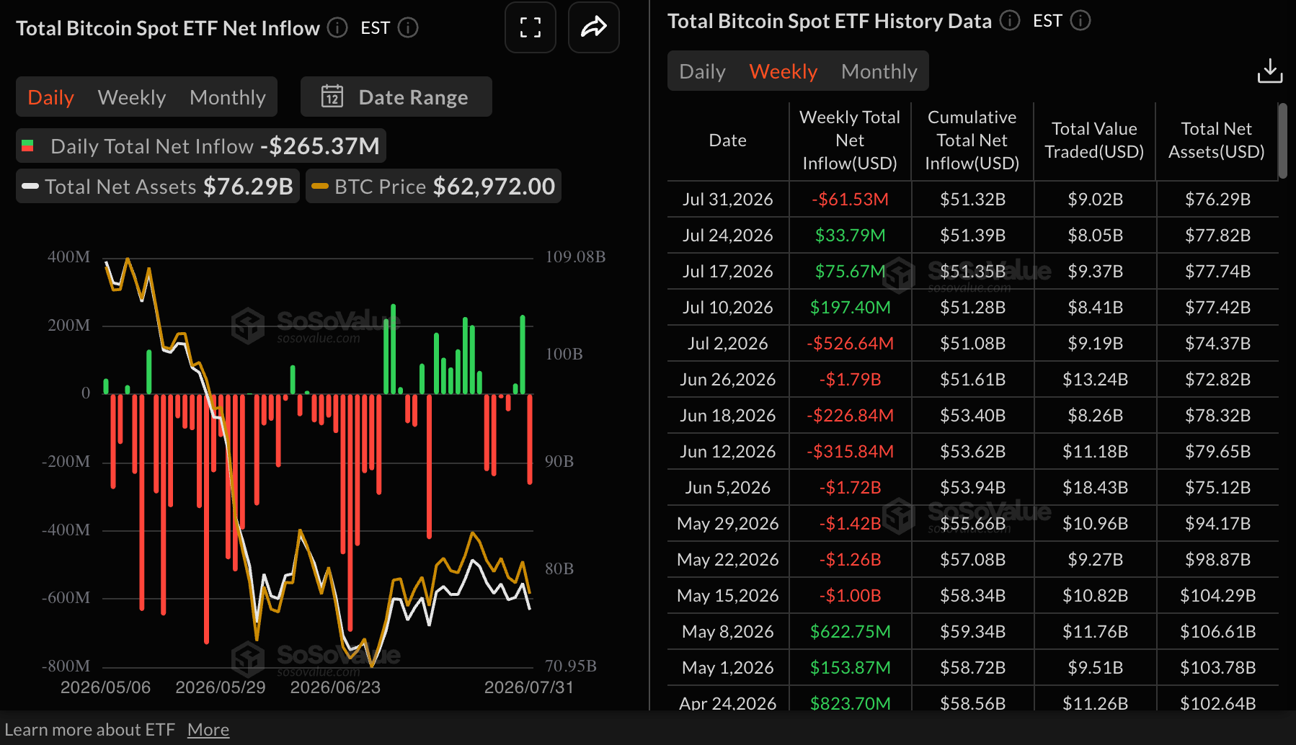This screenshot has width=1296, height=745.
Task: Click Total Value Traded(USD) column header
Action: pos(1095,140)
